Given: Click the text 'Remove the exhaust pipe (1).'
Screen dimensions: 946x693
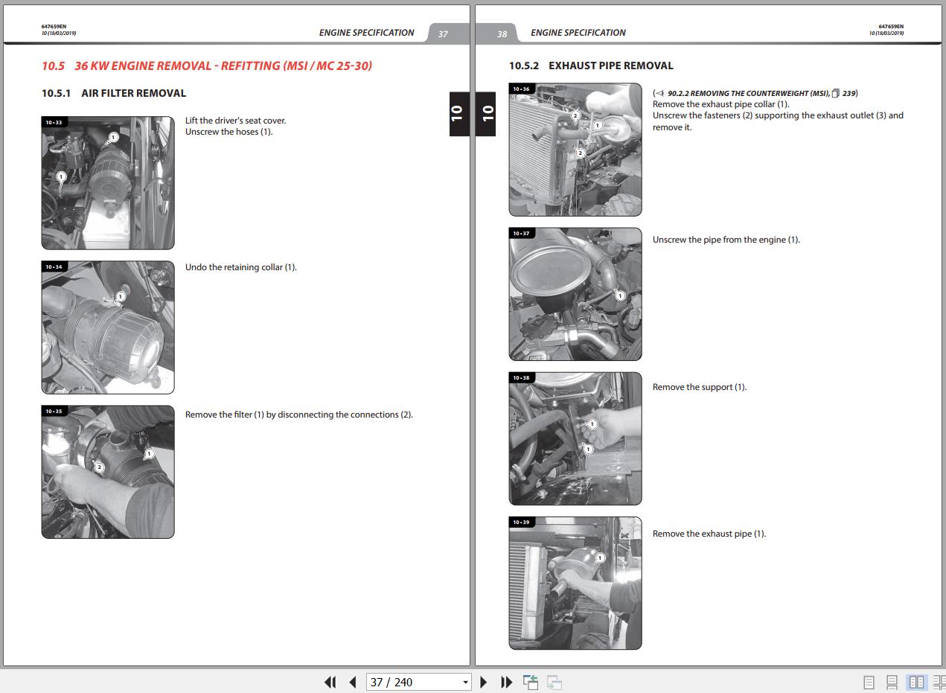Looking at the screenshot, I should [709, 534].
